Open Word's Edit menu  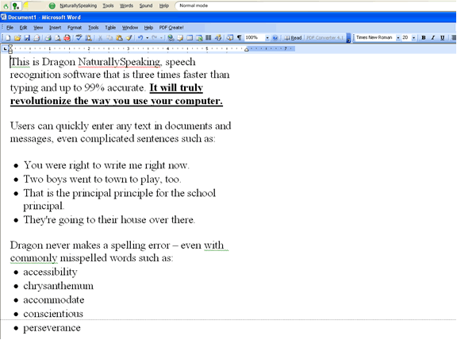pyautogui.click(x=23, y=28)
